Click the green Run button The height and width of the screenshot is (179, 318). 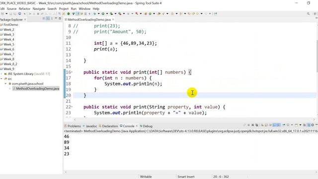point(103,13)
